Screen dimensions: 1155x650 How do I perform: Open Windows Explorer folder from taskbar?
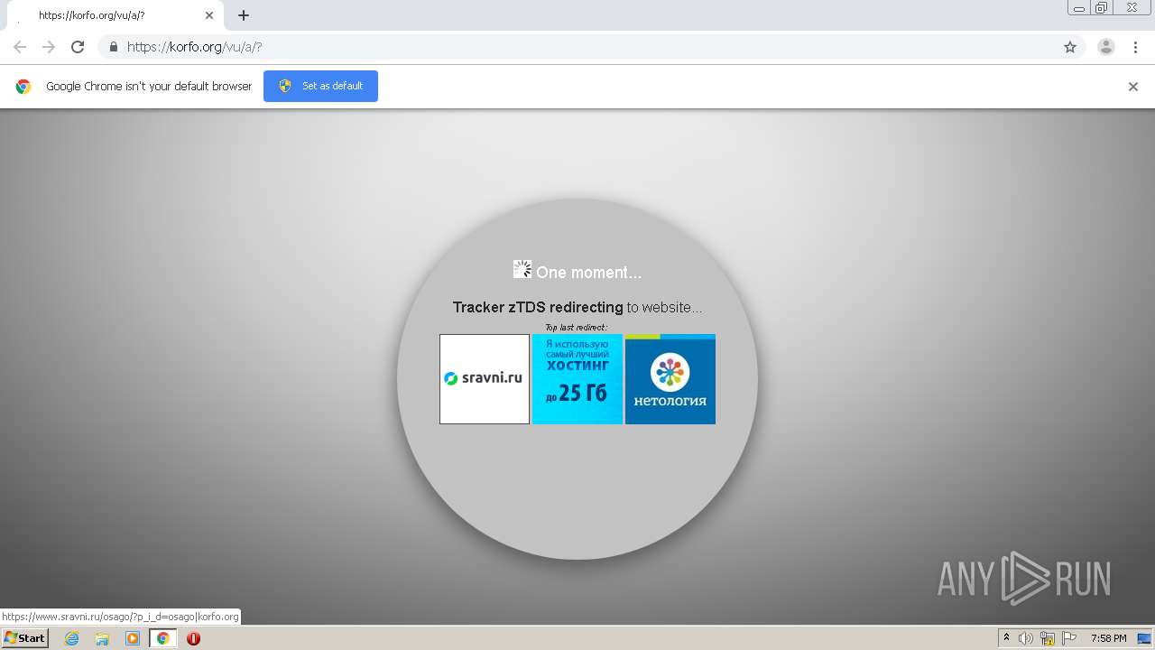pyautogui.click(x=102, y=638)
